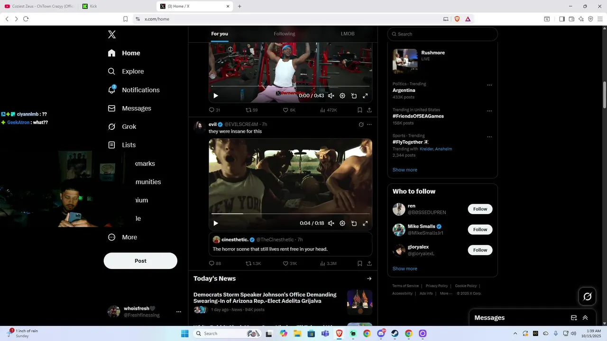The width and height of the screenshot is (607, 341).
Task: Click the X search field
Action: tap(442, 34)
